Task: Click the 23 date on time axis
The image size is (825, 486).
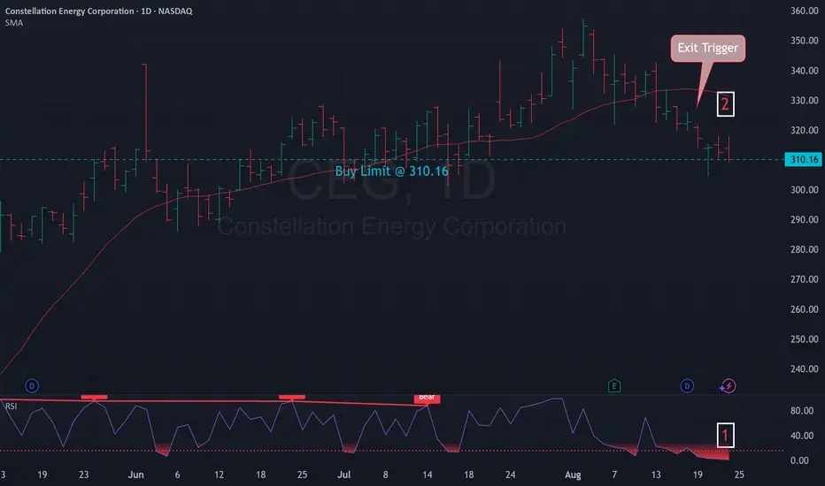Action: coord(84,475)
